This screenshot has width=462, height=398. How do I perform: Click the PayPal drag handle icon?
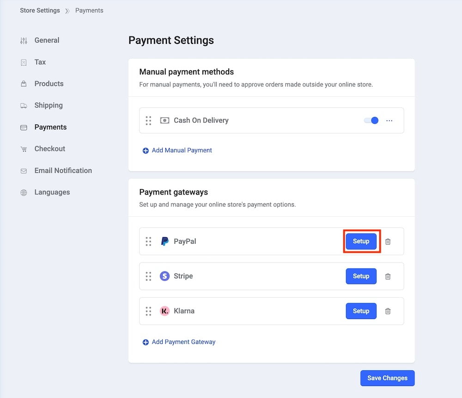(x=148, y=241)
